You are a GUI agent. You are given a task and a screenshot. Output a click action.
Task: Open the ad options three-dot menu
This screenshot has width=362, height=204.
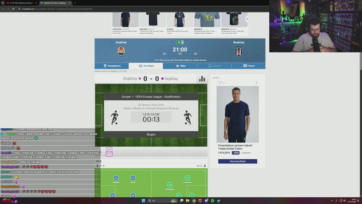point(257,83)
